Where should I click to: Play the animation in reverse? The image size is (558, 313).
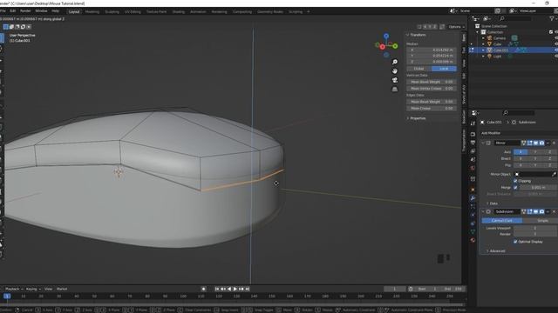229,290
